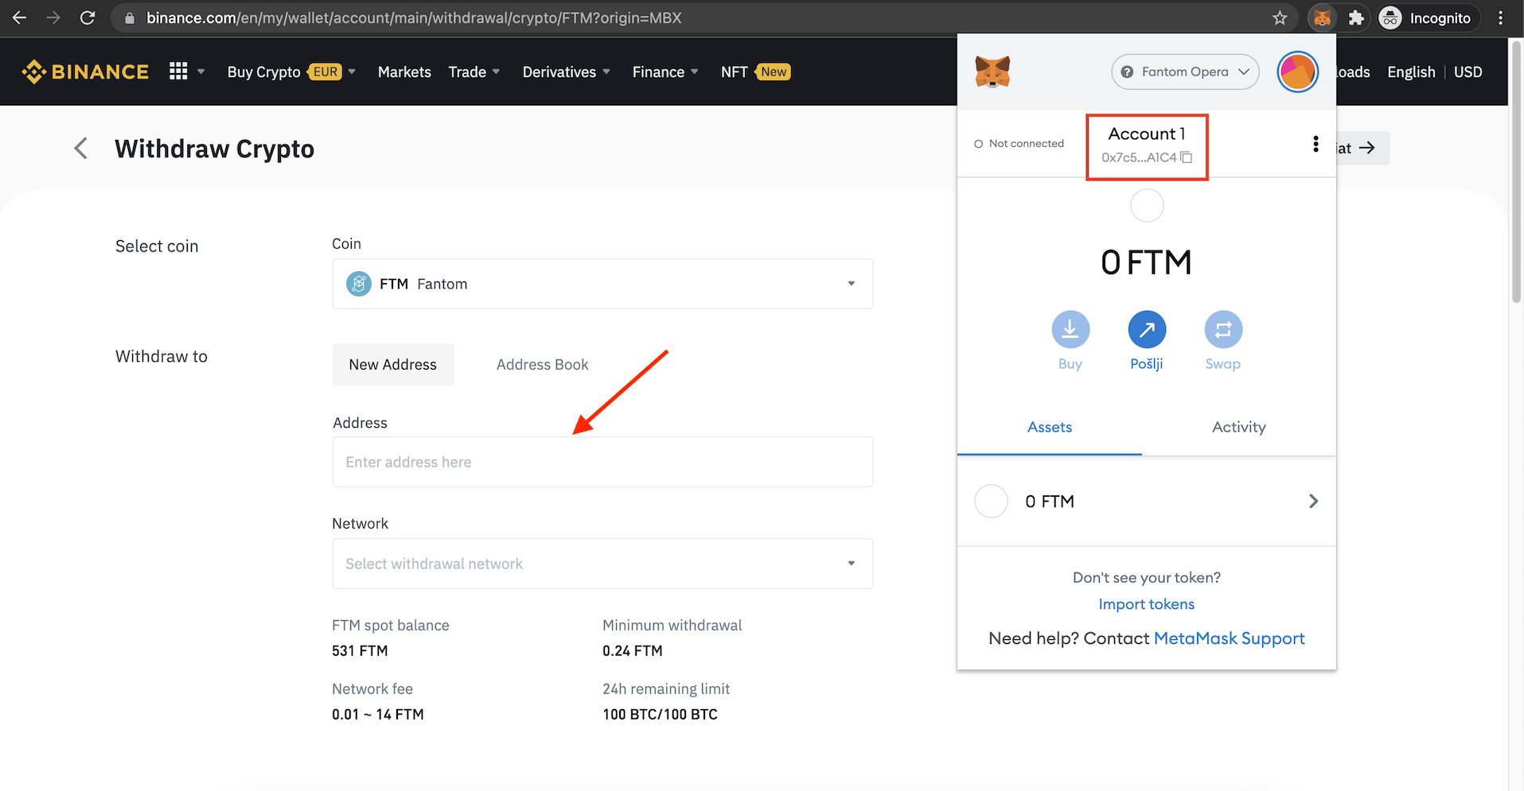Open the MetaMask account avatar menu
This screenshot has height=791, width=1524.
point(1297,72)
